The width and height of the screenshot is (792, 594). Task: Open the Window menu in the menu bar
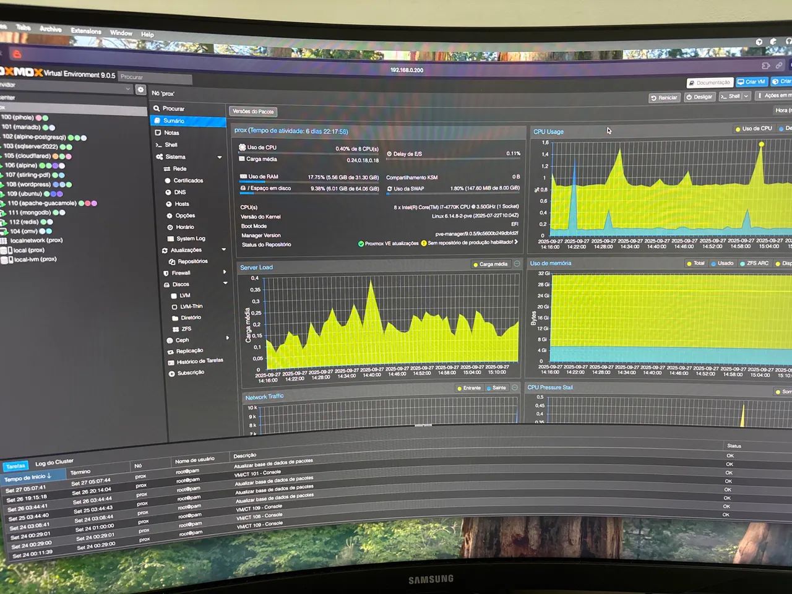coord(121,33)
